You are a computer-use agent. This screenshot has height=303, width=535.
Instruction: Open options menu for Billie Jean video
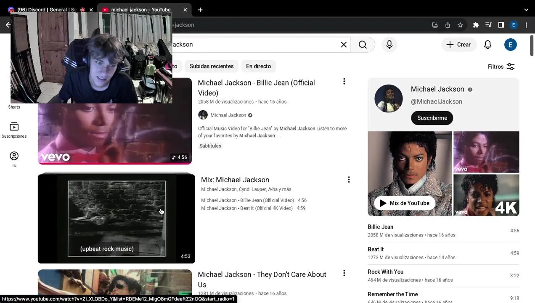[x=344, y=82]
